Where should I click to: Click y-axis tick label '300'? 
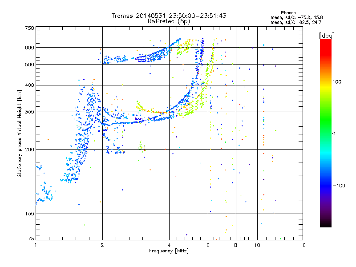(29, 112)
